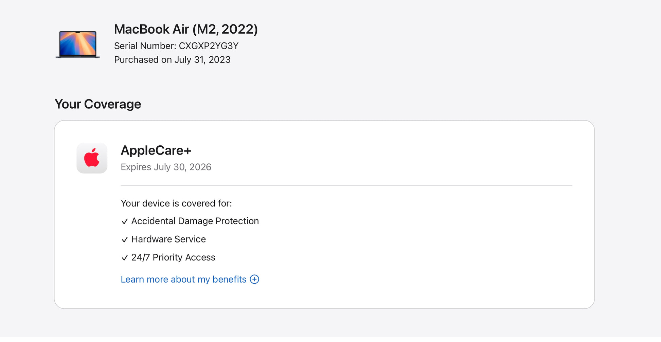Click the Serial Number CXGXP2YG3Y text
The height and width of the screenshot is (342, 661).
(x=176, y=46)
